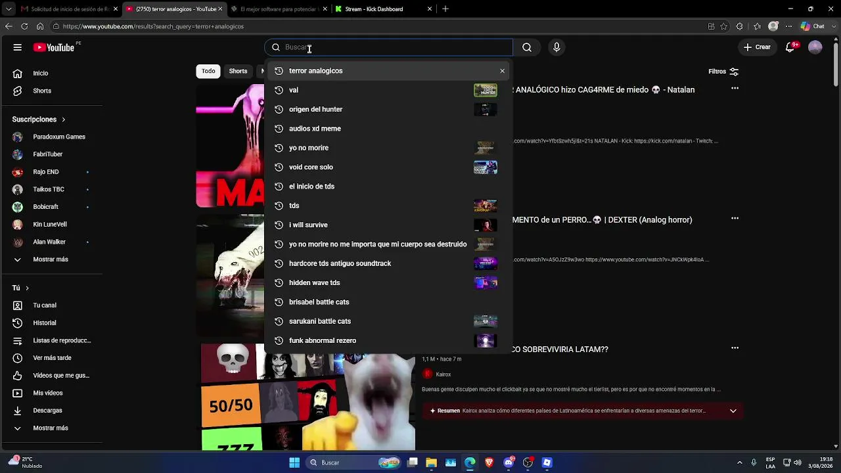The height and width of the screenshot is (473, 841).
Task: Go back in the browser
Action: [x=9, y=26]
